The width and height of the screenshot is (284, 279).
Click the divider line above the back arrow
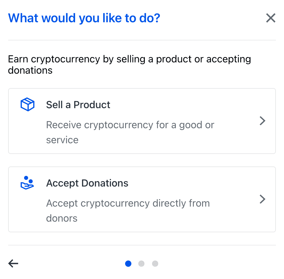[142, 245]
